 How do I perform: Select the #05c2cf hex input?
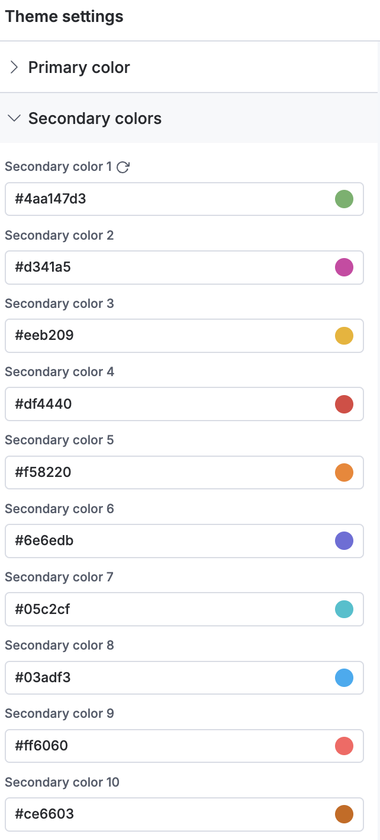click(x=184, y=609)
